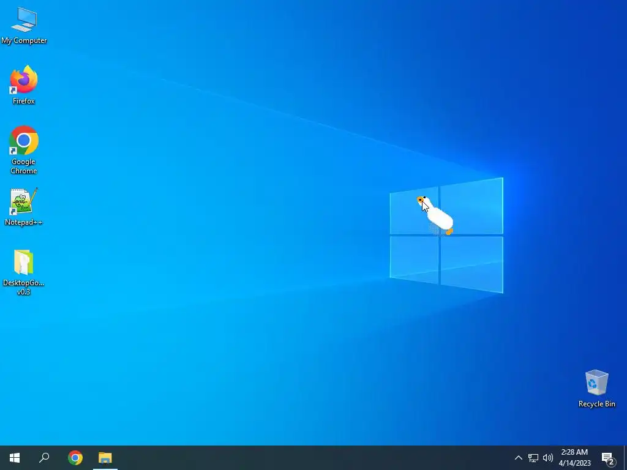Open File Explorer from the taskbar
This screenshot has height=470, width=627.
tap(105, 458)
